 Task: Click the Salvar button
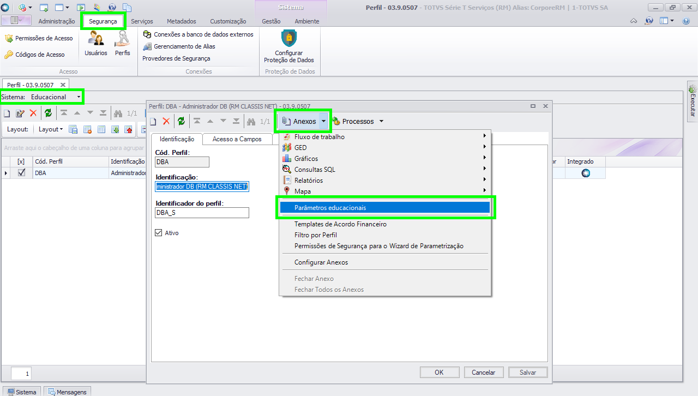click(528, 373)
